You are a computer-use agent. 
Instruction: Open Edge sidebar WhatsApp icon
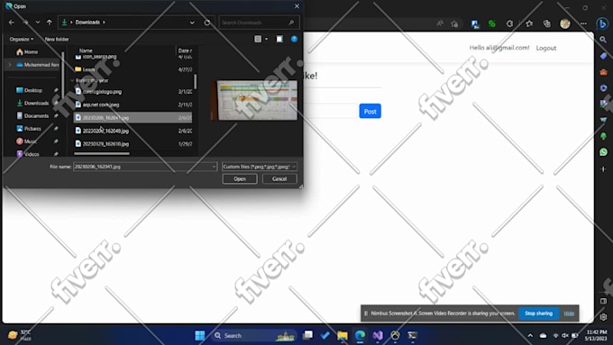tap(603, 152)
